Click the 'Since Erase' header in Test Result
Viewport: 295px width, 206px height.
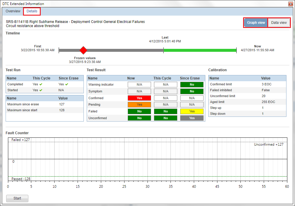[190, 78]
